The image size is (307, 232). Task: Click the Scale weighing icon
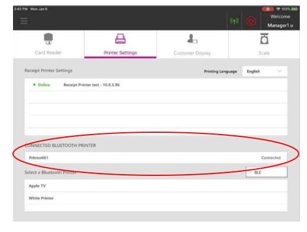[x=264, y=38]
